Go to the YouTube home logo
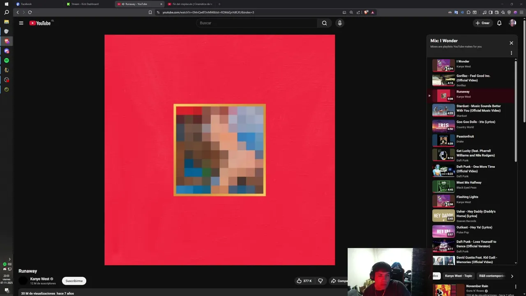526x296 pixels. click(x=40, y=23)
